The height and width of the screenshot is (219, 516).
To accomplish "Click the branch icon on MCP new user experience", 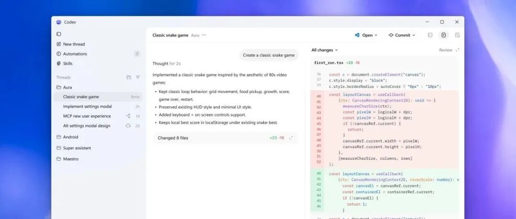I will click(128, 116).
